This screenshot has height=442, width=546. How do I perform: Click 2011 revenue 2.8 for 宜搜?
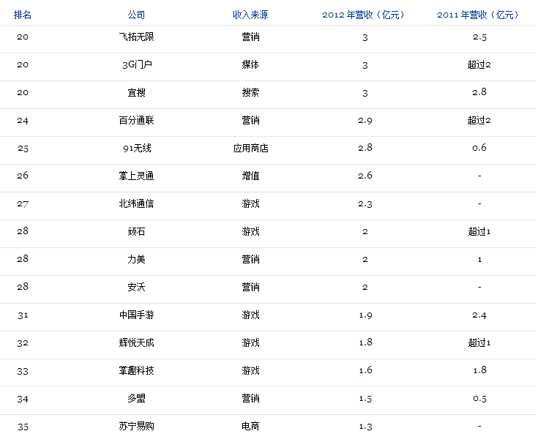[x=479, y=92]
